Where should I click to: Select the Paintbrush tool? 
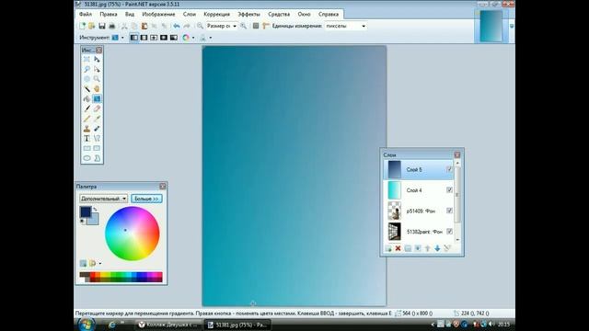(x=87, y=108)
